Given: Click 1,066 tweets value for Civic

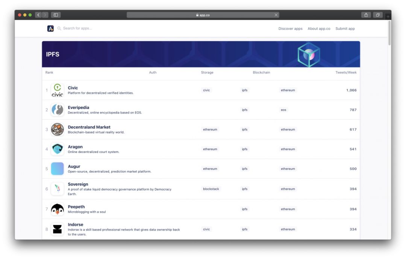Looking at the screenshot, I should (351, 90).
